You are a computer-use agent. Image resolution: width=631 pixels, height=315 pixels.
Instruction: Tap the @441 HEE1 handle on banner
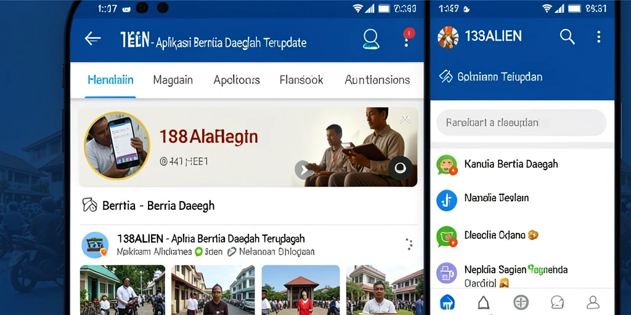pyautogui.click(x=184, y=162)
